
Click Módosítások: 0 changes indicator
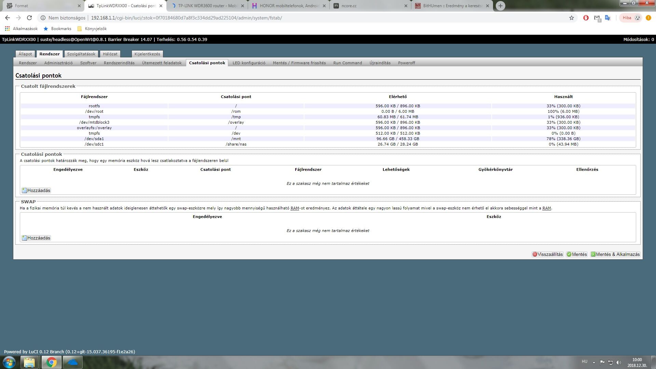639,39
